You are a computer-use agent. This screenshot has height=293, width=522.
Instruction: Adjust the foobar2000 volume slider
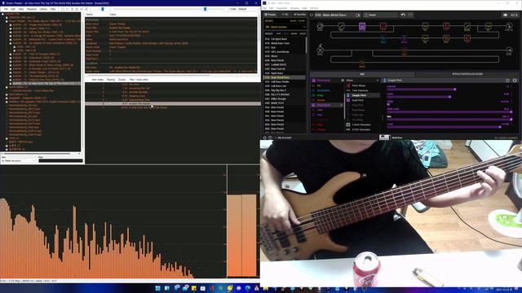tap(102, 9)
